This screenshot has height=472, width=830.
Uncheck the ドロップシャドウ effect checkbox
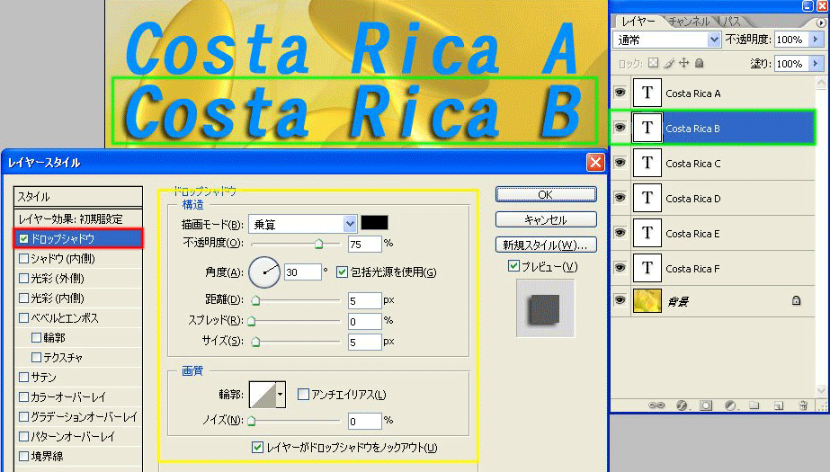(x=24, y=238)
